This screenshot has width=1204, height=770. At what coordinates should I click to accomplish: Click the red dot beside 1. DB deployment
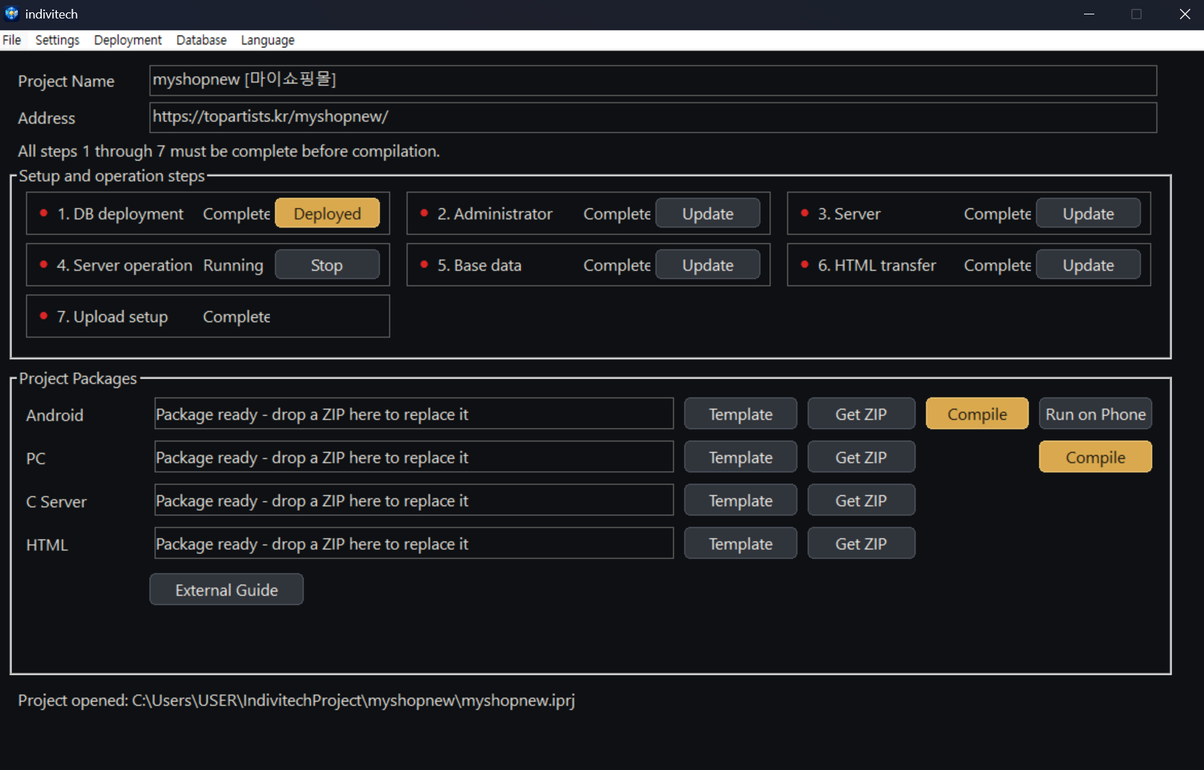pos(43,213)
